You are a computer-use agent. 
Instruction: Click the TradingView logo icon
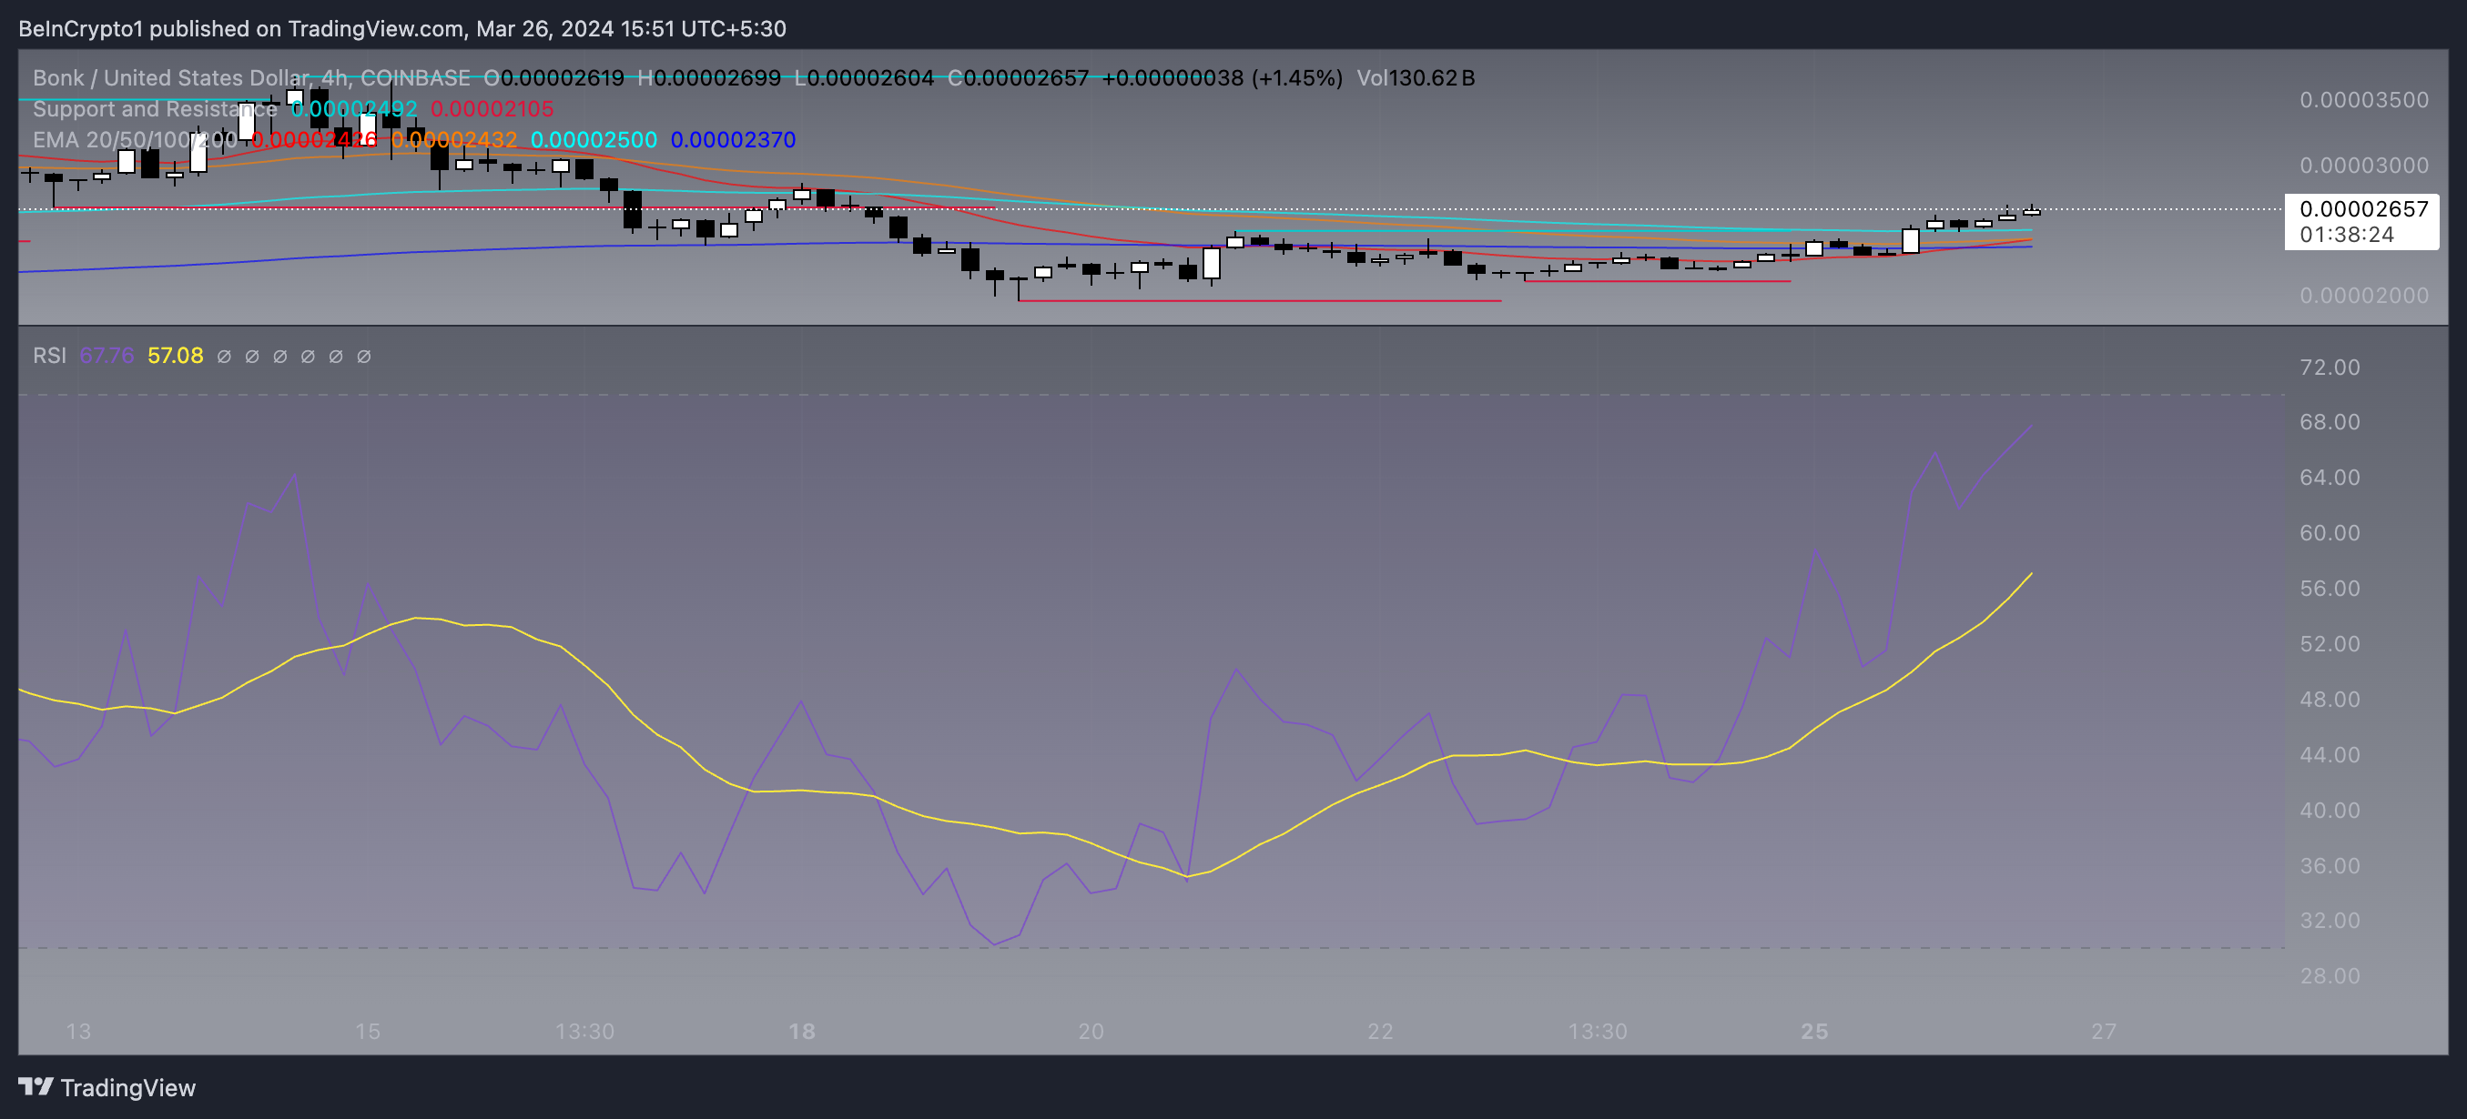[x=36, y=1086]
